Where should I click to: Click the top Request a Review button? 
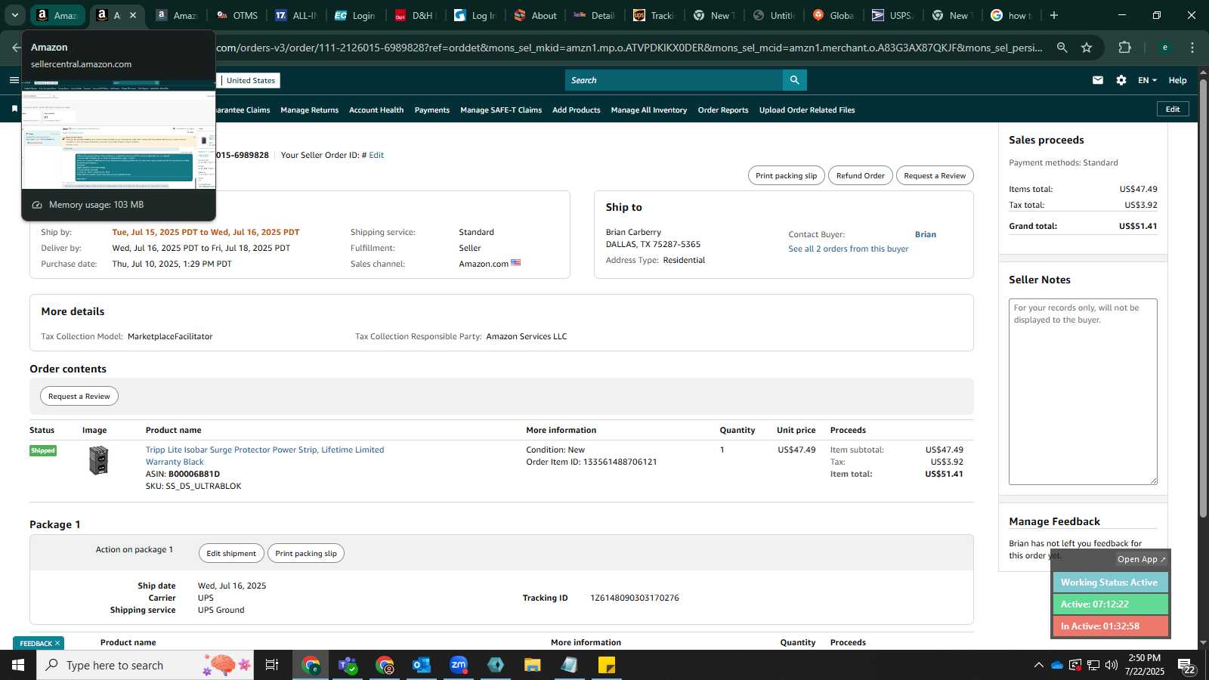click(x=935, y=175)
